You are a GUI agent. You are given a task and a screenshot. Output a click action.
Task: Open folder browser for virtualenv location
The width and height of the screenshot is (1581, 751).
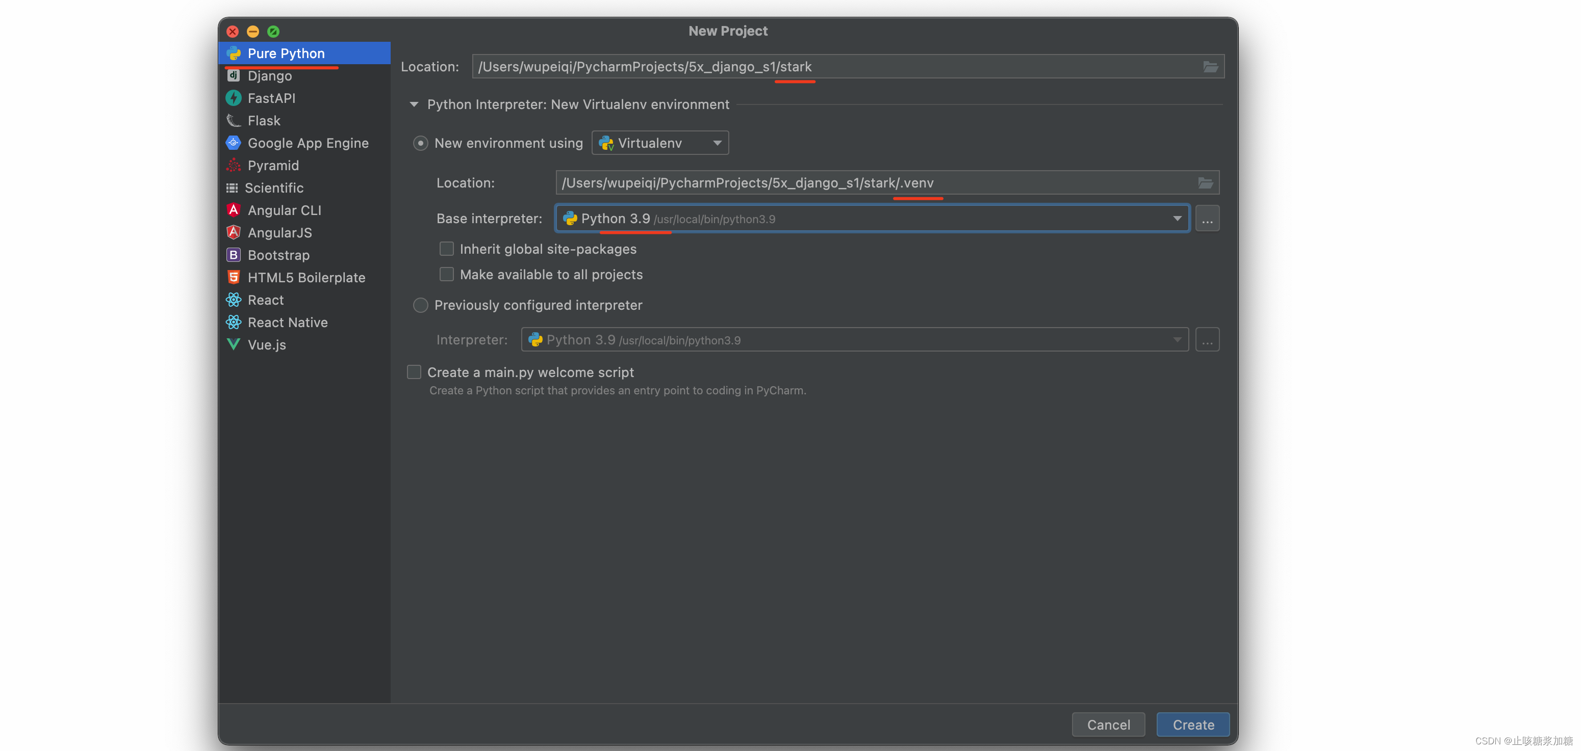[1206, 183]
